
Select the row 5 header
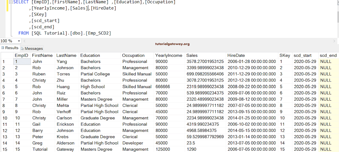coord(6,87)
